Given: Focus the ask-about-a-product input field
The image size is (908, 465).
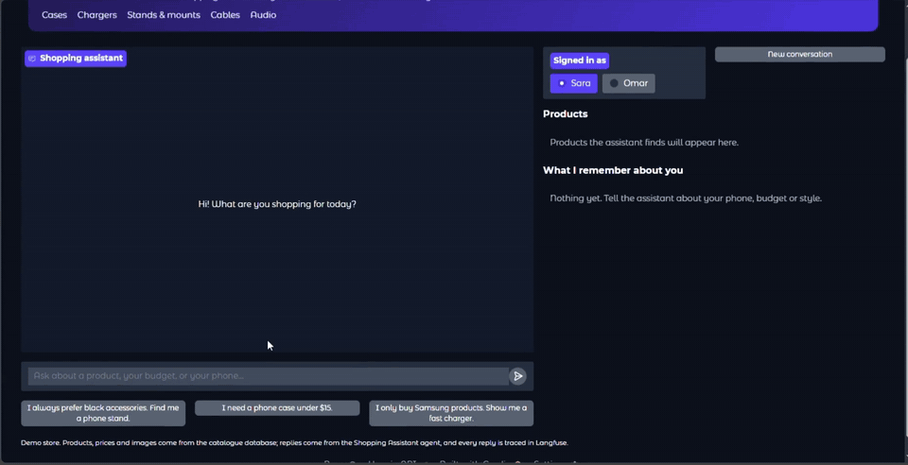Looking at the screenshot, I should tap(268, 376).
